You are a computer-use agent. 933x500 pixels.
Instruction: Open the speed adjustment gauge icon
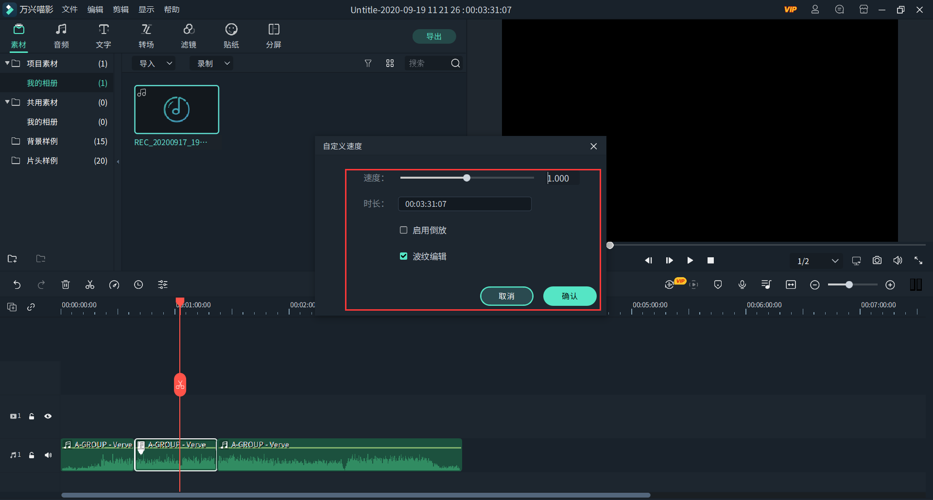[x=114, y=285]
